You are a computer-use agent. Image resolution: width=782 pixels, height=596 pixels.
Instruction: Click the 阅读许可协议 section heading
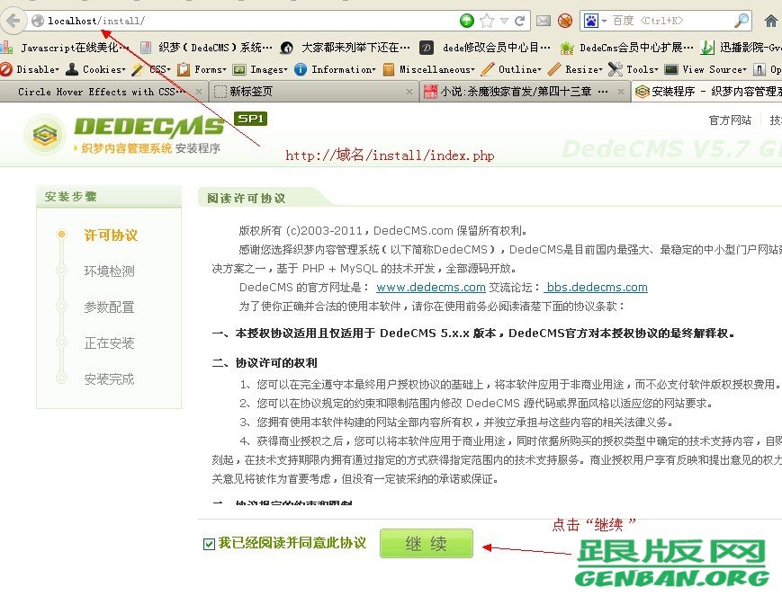247,199
